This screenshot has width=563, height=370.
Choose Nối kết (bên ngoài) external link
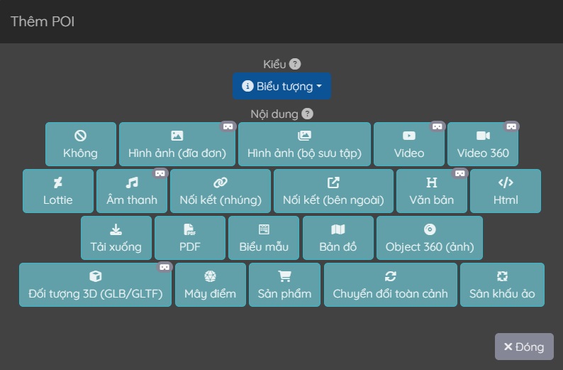(x=333, y=191)
